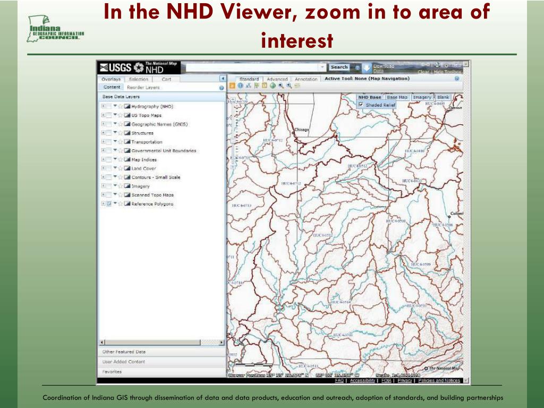This screenshot has width=544, height=408.
Task: Enable the Geographic Names (GNIS) checkbox
Action: pyautogui.click(x=109, y=124)
